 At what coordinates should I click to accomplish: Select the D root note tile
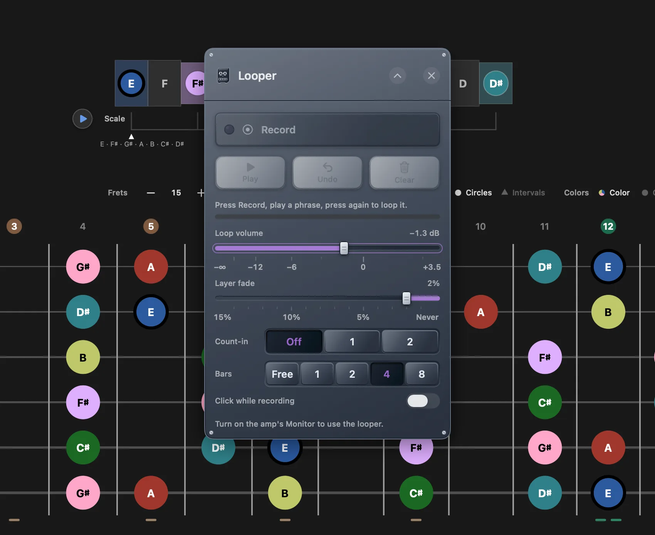point(465,83)
